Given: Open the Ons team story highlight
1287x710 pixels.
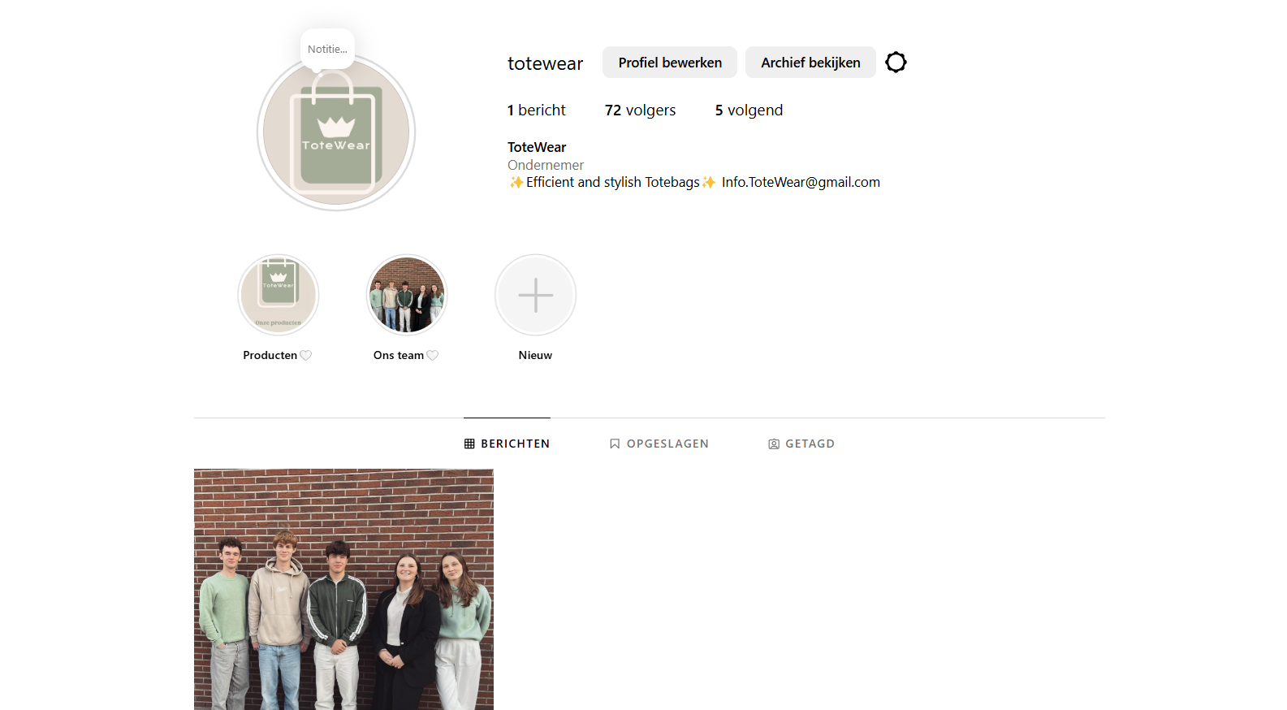Looking at the screenshot, I should tap(407, 295).
